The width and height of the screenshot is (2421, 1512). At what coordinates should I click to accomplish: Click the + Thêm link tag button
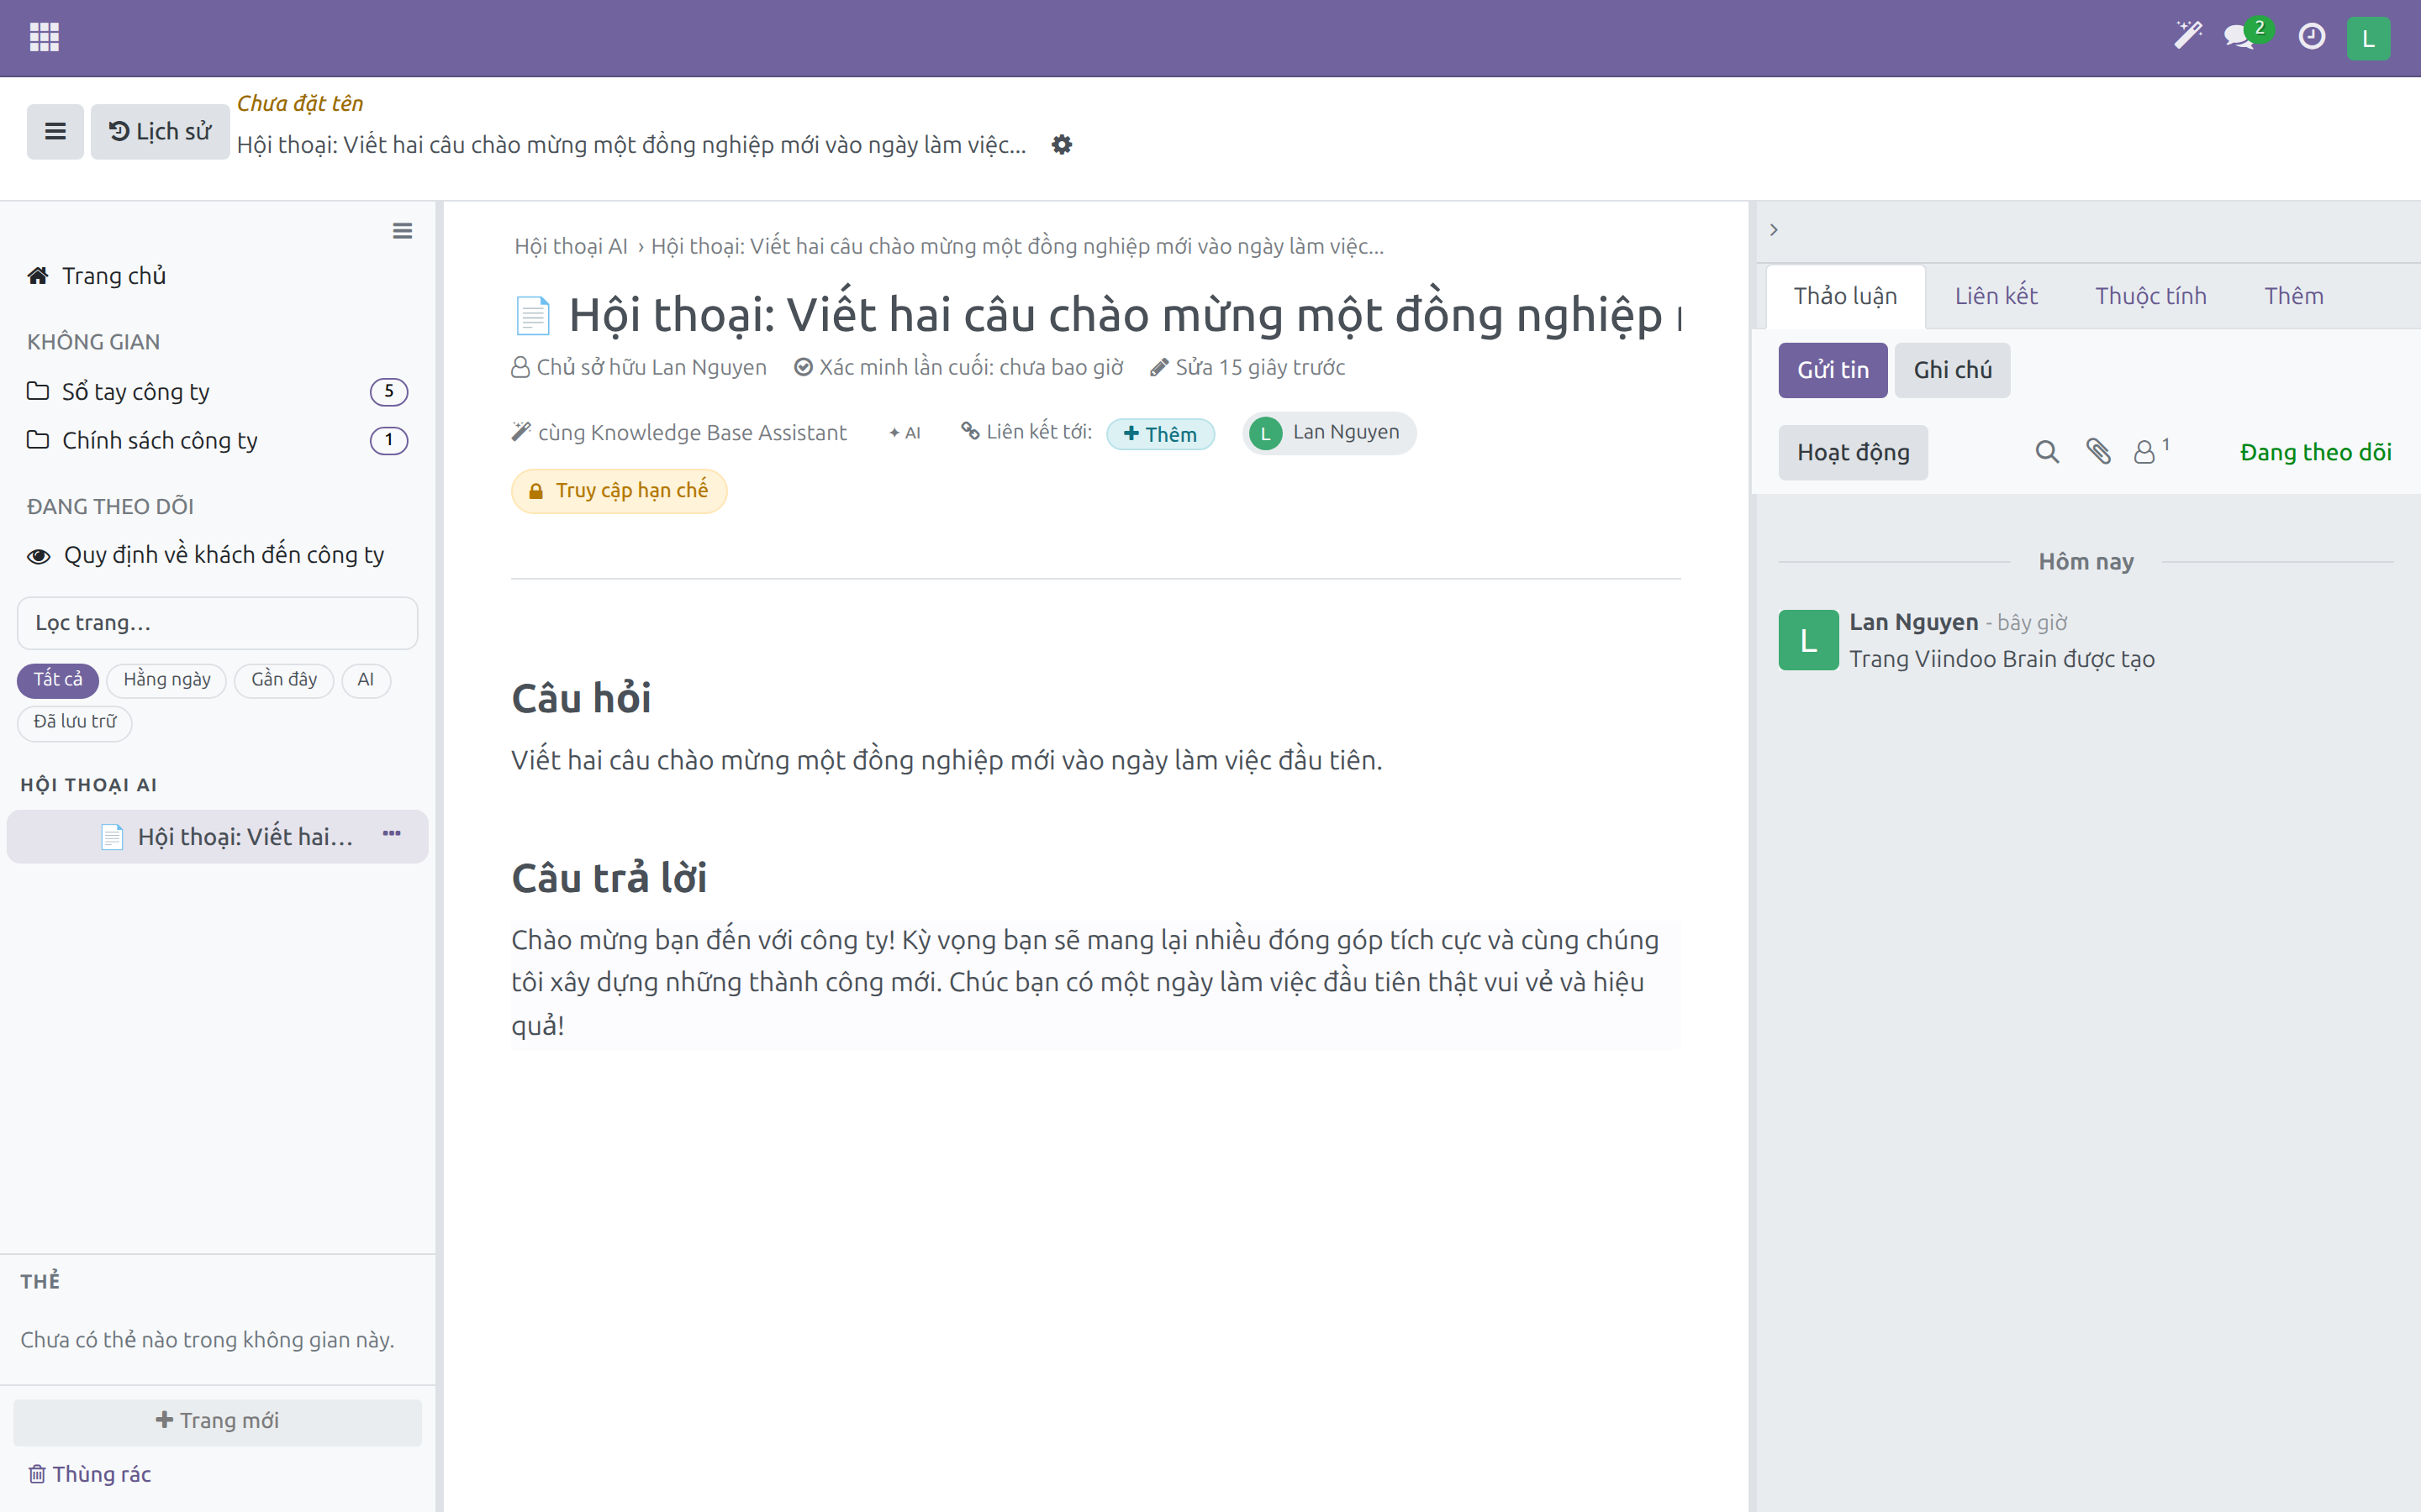[x=1159, y=434]
